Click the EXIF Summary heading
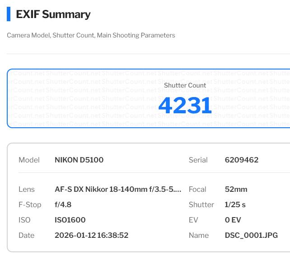The height and width of the screenshot is (255, 290). click(x=53, y=14)
